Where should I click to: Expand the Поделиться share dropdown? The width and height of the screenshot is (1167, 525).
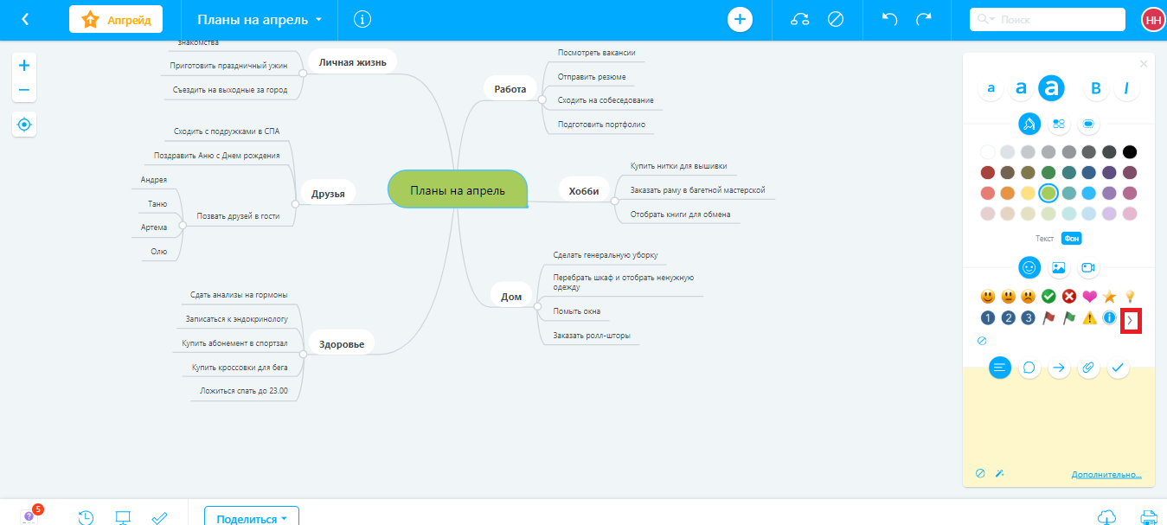tap(251, 518)
